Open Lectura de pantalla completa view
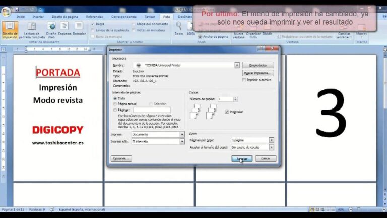Viewport: 387px width, 218px height. (x=32, y=30)
